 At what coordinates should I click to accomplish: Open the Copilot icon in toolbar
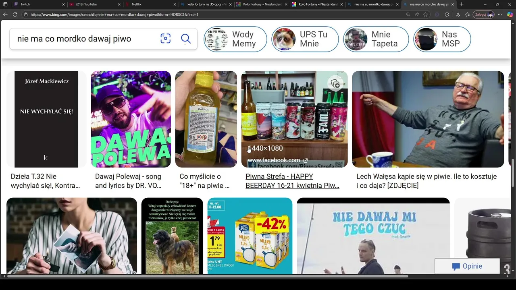(x=510, y=14)
